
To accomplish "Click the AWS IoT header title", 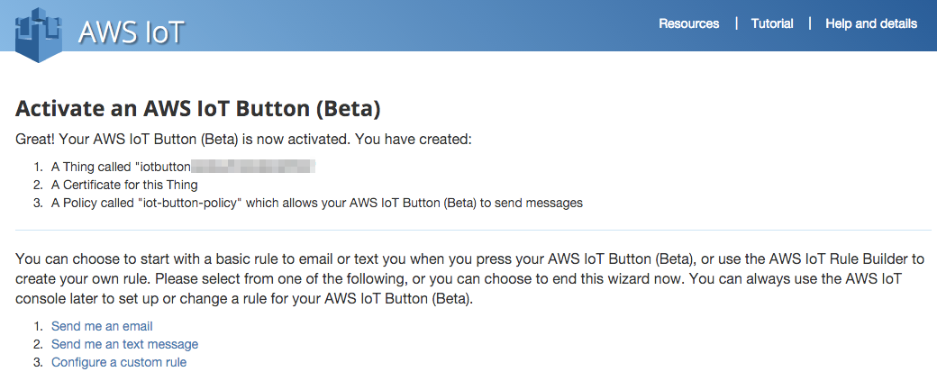I will click(x=132, y=32).
